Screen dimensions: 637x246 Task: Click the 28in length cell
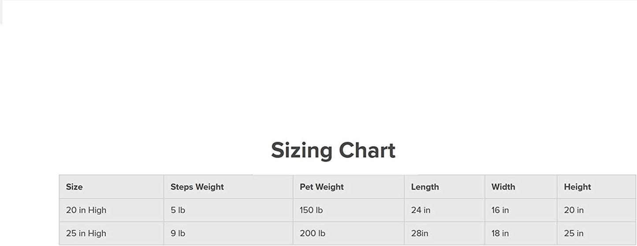point(419,233)
